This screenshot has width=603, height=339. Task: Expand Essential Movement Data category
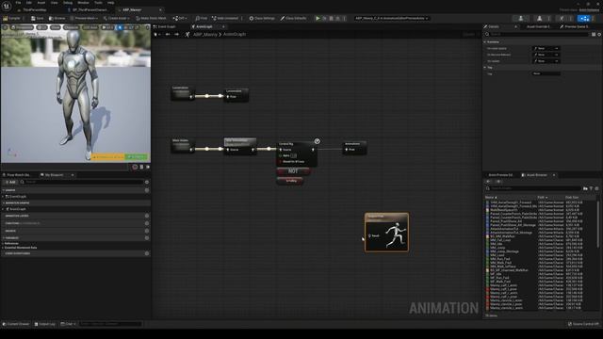click(x=3, y=248)
